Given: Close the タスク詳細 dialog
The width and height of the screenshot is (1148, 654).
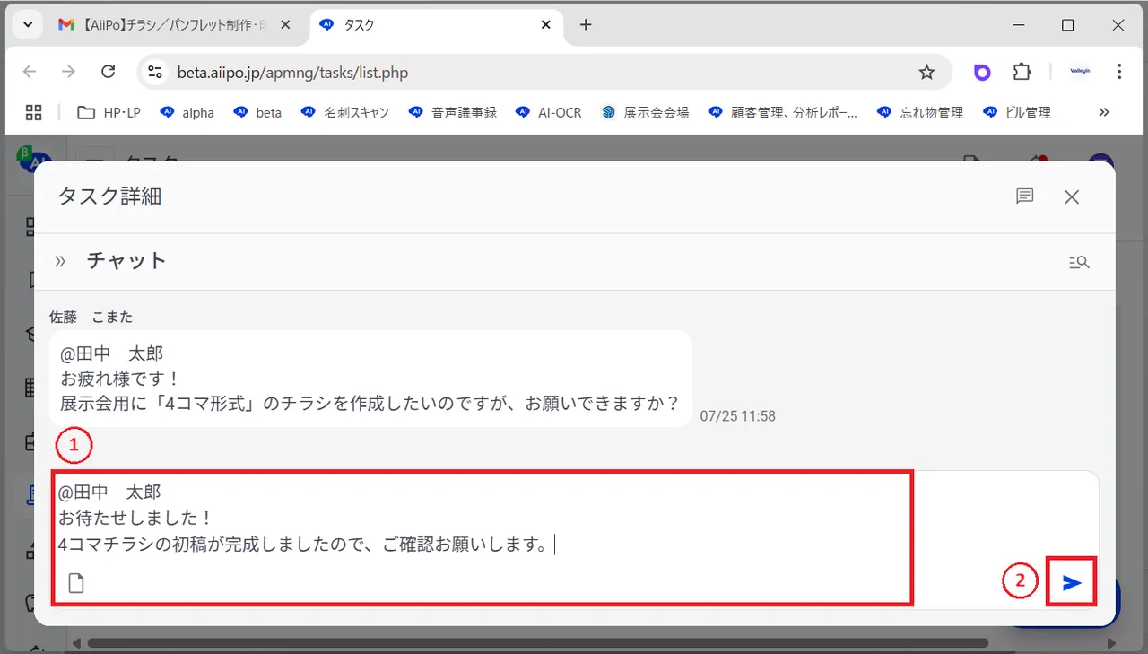Looking at the screenshot, I should pos(1072,197).
